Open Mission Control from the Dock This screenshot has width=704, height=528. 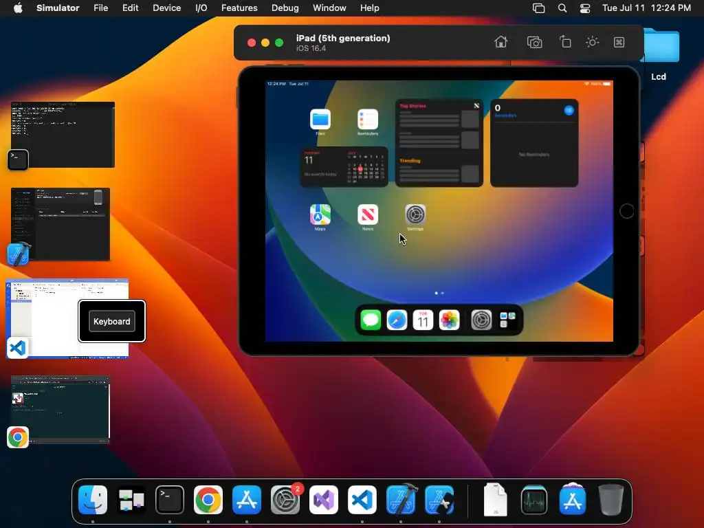click(131, 500)
